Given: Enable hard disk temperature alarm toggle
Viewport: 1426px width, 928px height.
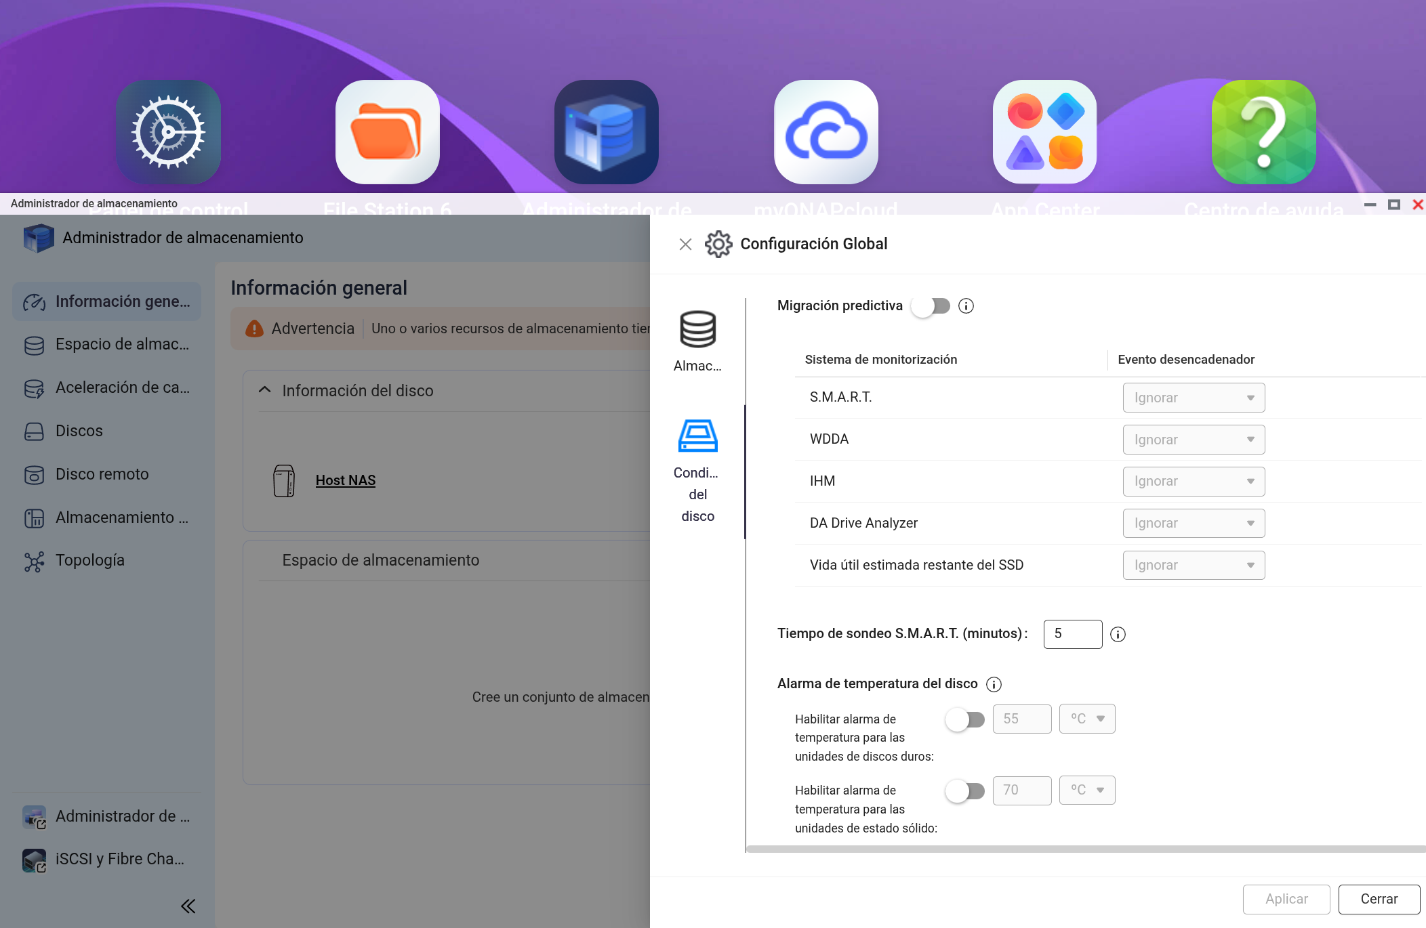Looking at the screenshot, I should pyautogui.click(x=965, y=719).
